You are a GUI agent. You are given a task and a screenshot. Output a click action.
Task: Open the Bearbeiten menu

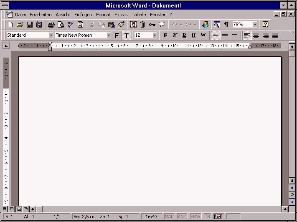tap(41, 15)
